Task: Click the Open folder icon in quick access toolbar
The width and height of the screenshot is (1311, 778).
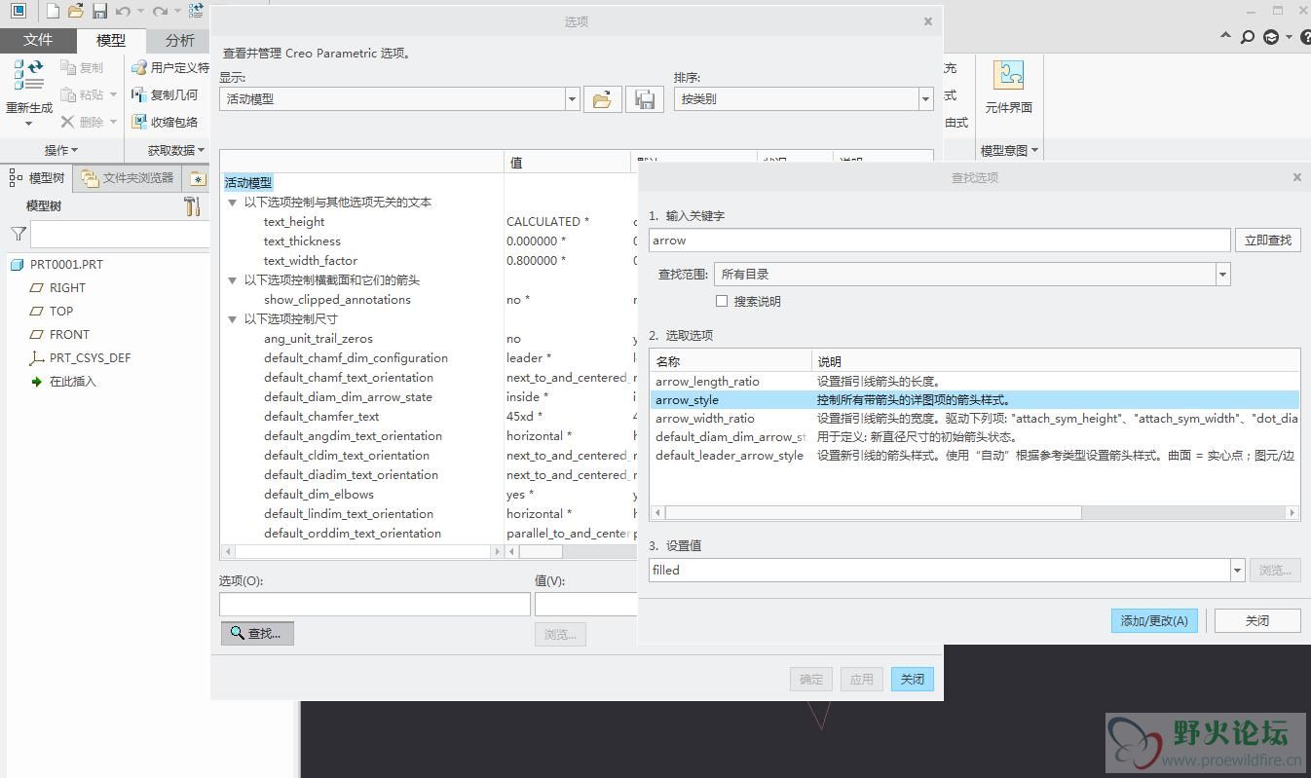Action: pos(76,11)
